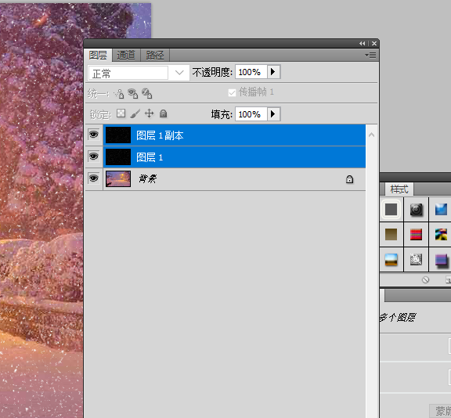Viewport: 451px width, 418px height.
Task: Open the opacity slider arrow next to 不透明度
Action: click(x=273, y=71)
